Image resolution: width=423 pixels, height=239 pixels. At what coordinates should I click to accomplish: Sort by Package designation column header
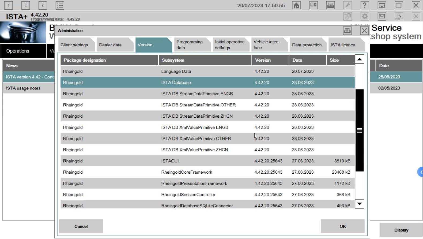(109, 60)
